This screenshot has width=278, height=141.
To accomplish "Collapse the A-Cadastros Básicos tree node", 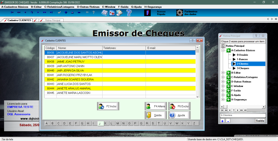I will (x=223, y=50).
